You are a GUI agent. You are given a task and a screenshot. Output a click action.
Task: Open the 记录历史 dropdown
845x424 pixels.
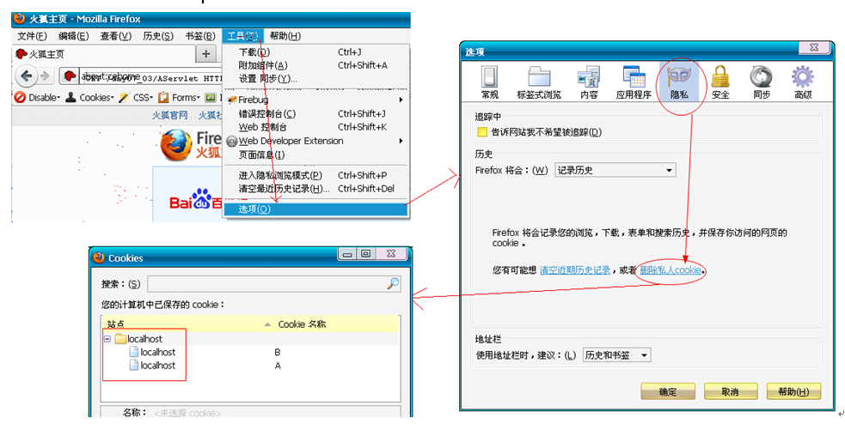click(615, 170)
